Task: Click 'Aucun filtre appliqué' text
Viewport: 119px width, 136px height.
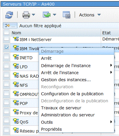Action: click(x=40, y=26)
